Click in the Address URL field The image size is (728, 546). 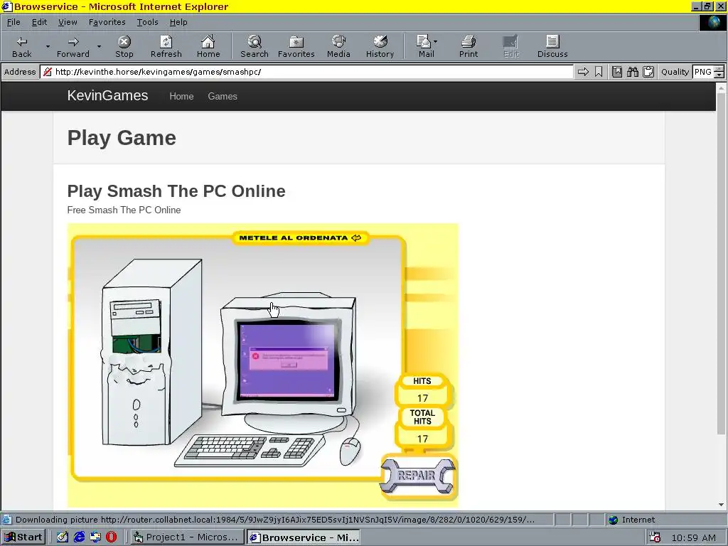[306, 72]
